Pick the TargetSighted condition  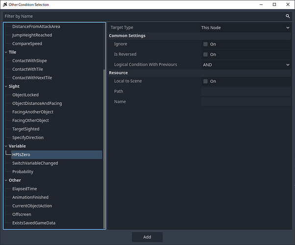[26, 129]
